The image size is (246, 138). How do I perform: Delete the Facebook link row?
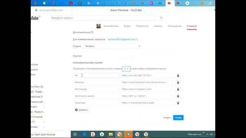(x=178, y=82)
